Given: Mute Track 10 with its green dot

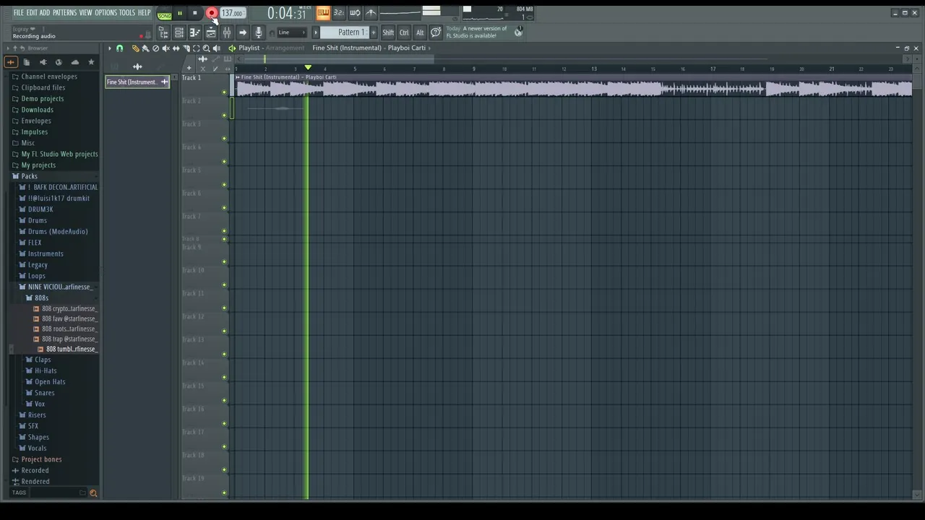Looking at the screenshot, I should pos(224,285).
